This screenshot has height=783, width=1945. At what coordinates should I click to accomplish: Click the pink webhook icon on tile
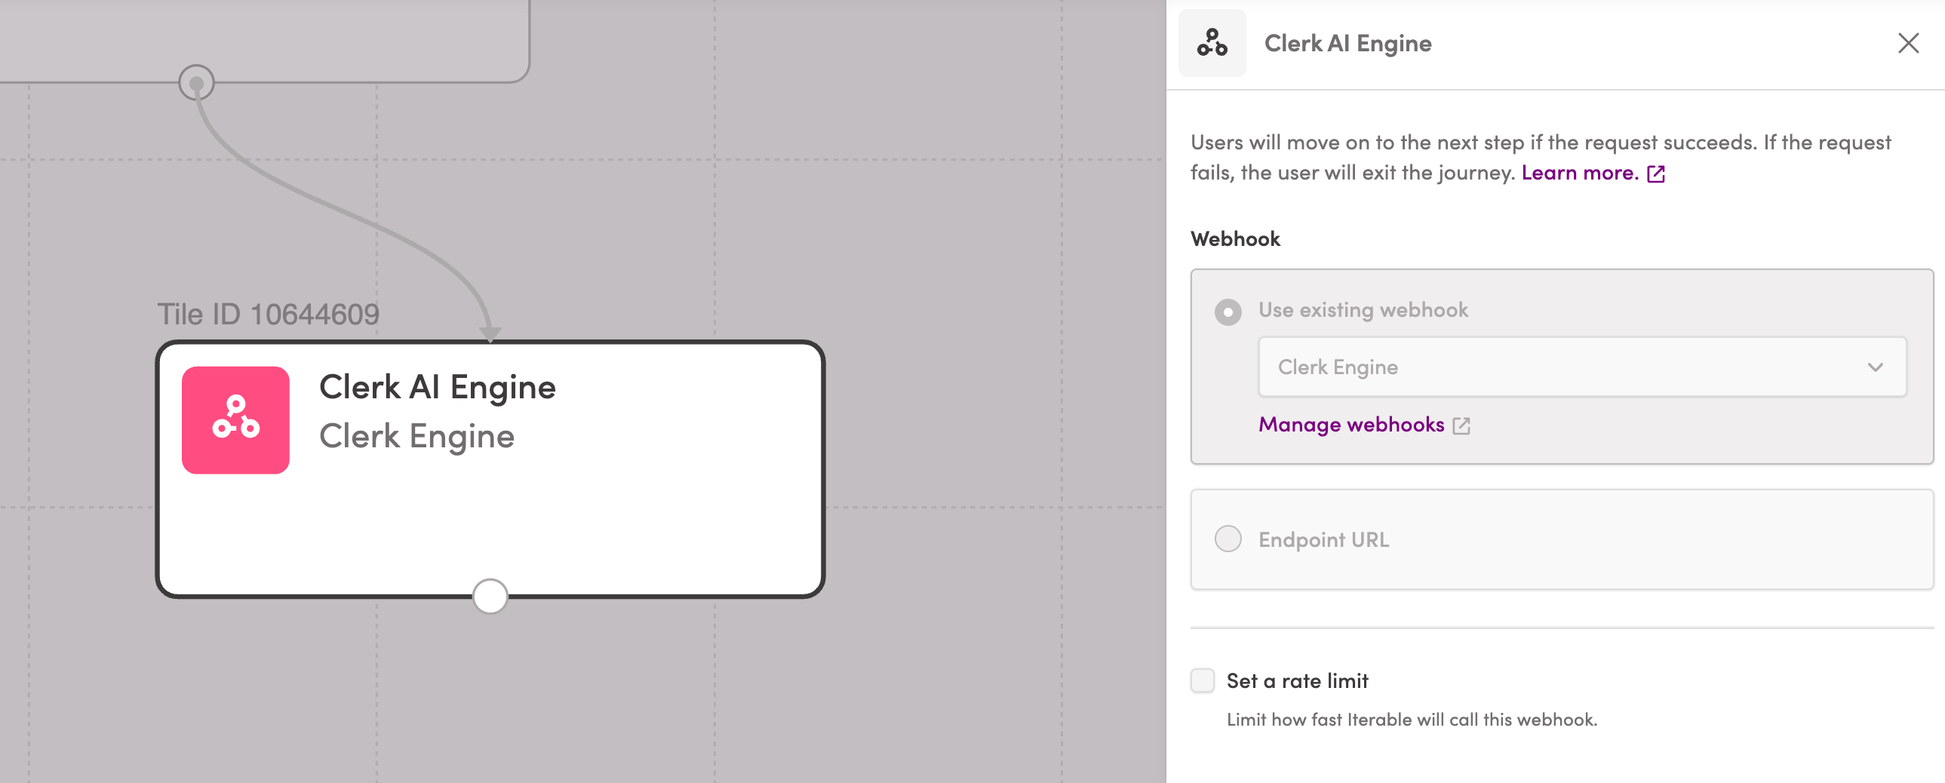(x=235, y=420)
